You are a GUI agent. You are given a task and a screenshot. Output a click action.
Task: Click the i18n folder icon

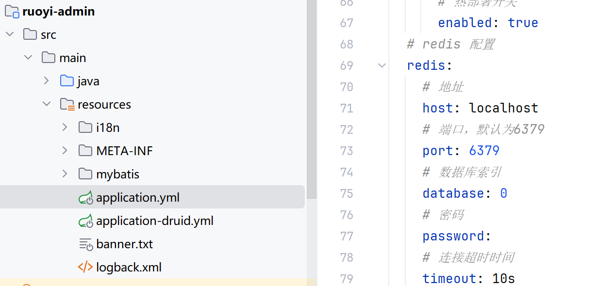tap(85, 127)
